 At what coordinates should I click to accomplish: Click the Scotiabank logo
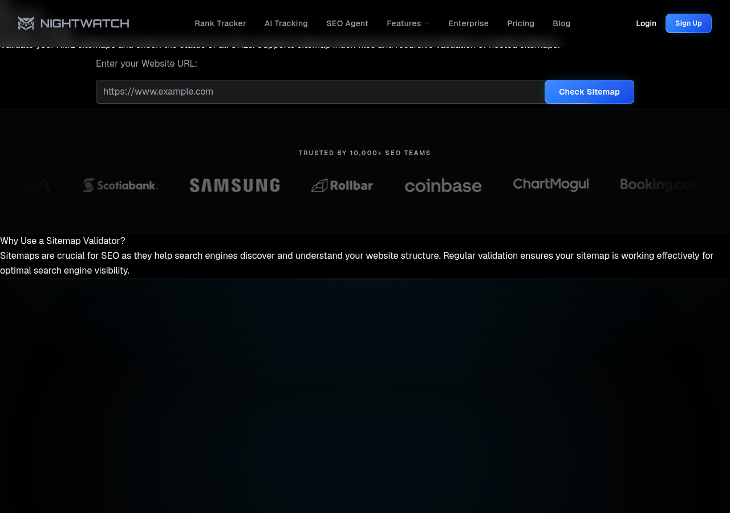(120, 185)
